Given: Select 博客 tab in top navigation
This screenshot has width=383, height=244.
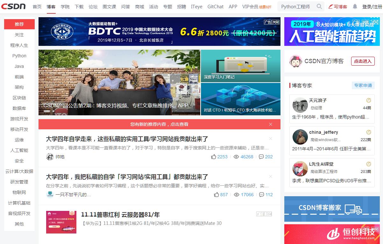Looking at the screenshot, I should click(x=51, y=7).
